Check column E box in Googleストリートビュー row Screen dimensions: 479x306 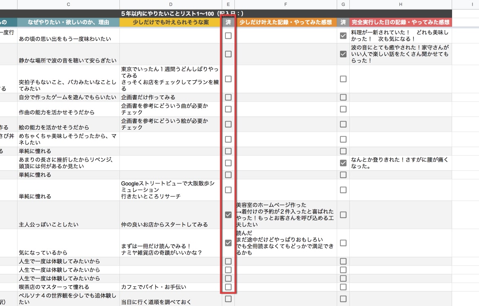point(228,190)
